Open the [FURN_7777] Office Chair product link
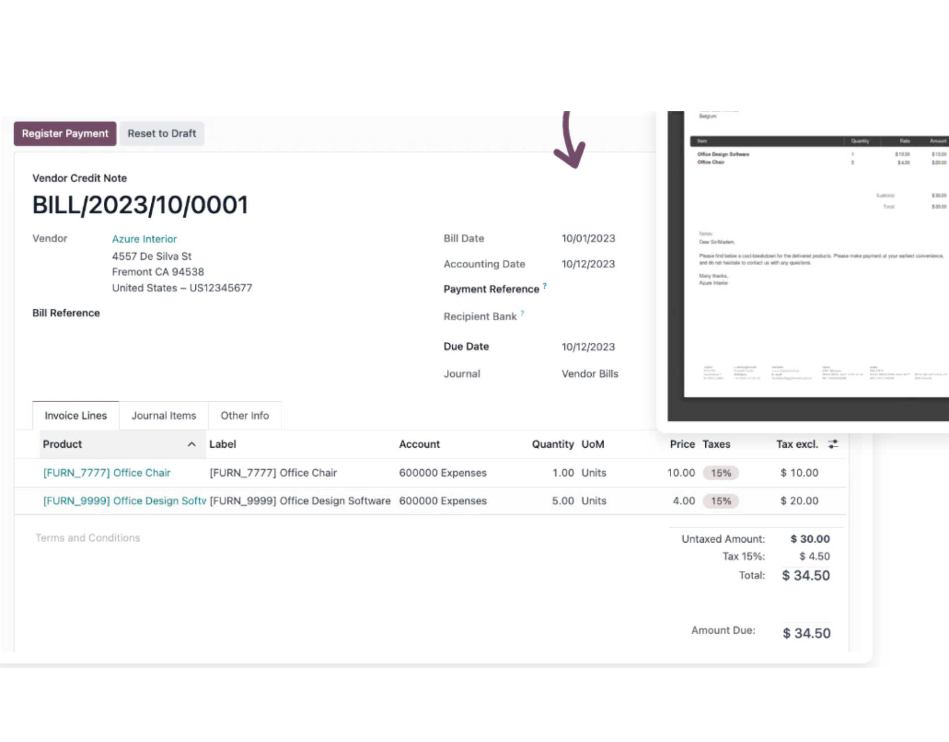 pos(107,473)
